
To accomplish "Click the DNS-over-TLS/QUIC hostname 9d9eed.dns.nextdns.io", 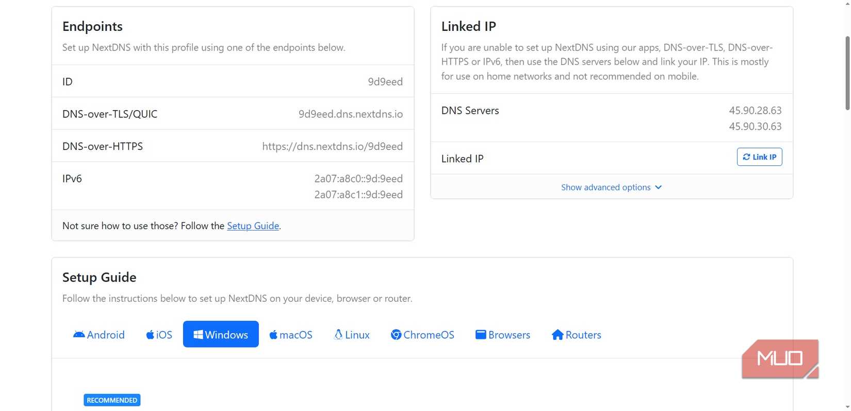I will [350, 114].
